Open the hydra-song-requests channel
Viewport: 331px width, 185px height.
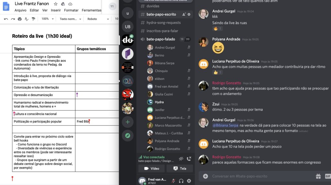pyautogui.click(x=165, y=23)
